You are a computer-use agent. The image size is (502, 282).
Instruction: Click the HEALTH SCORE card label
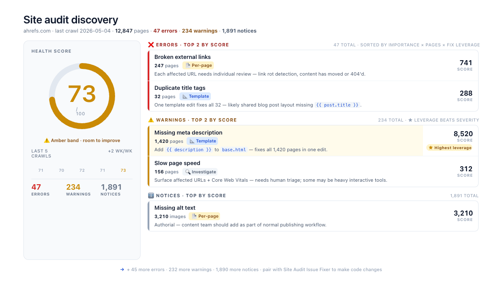click(x=51, y=51)
